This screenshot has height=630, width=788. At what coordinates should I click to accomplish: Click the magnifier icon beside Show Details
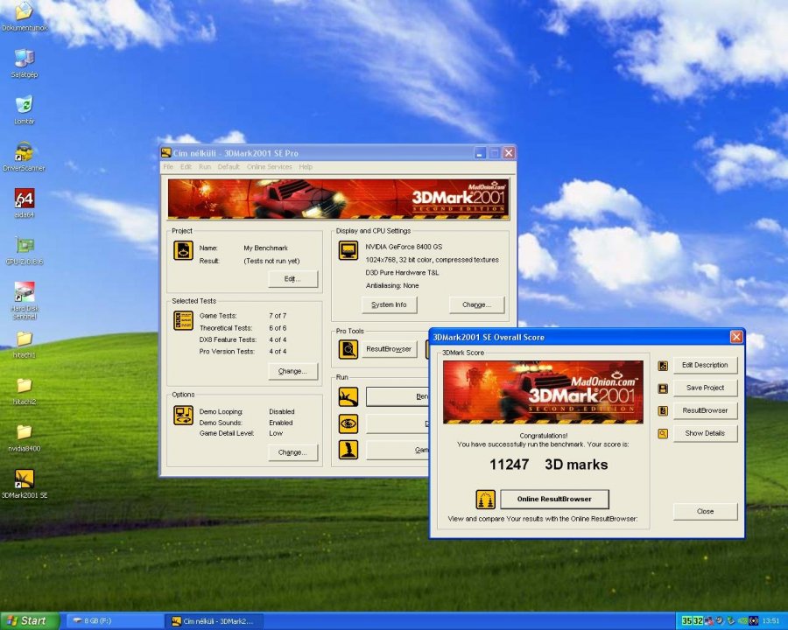(663, 434)
